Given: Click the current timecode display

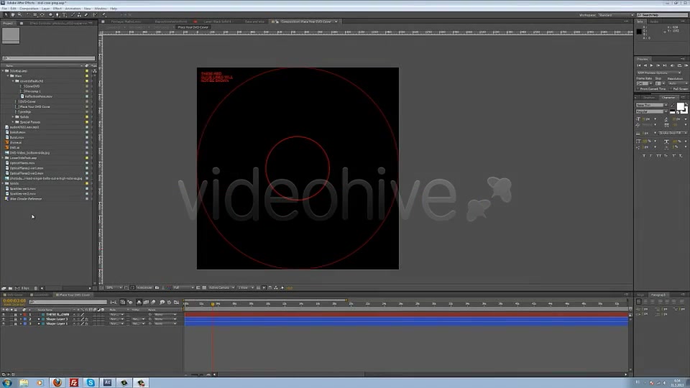Looking at the screenshot, I should 14,301.
